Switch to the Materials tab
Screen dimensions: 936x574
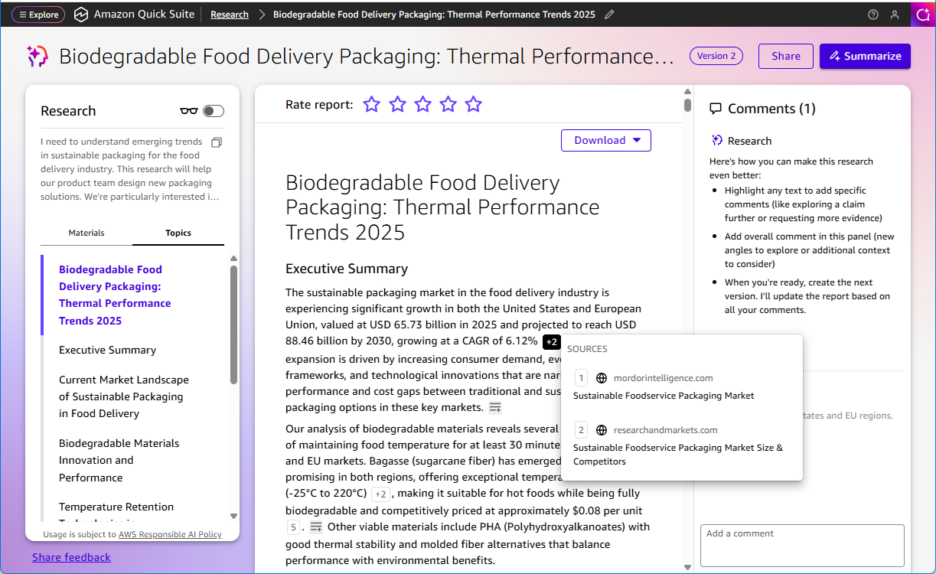pyautogui.click(x=86, y=233)
